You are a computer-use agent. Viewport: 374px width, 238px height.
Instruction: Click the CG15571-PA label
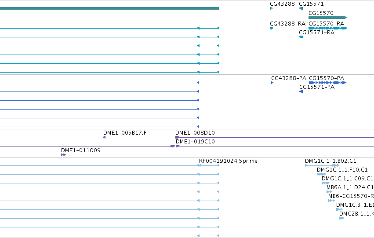317,87
